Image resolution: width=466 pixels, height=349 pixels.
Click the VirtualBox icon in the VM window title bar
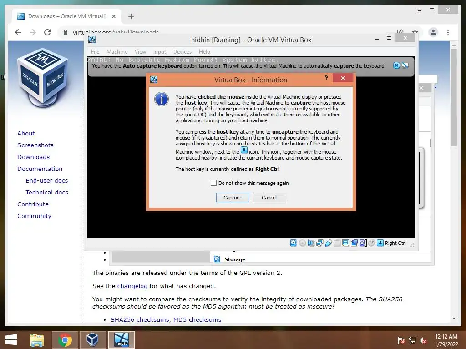coord(92,40)
